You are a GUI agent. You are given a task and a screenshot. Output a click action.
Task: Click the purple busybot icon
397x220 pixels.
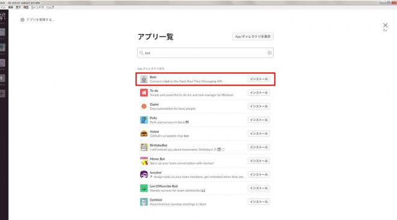[144, 175]
